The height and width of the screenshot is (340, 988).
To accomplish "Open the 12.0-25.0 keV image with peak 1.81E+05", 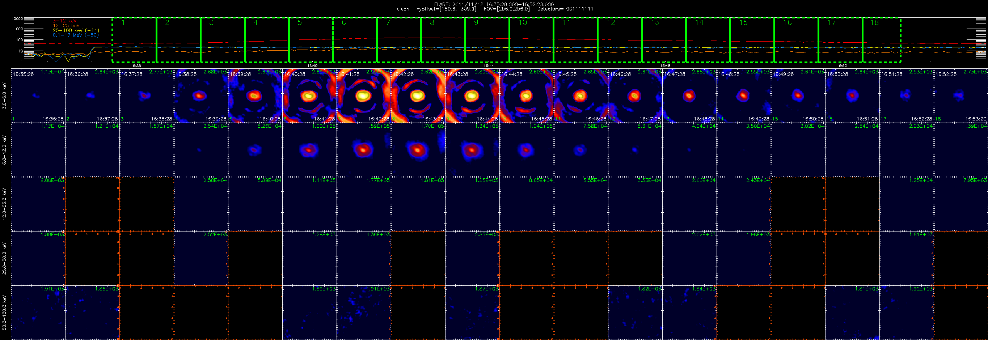I will pos(418,204).
